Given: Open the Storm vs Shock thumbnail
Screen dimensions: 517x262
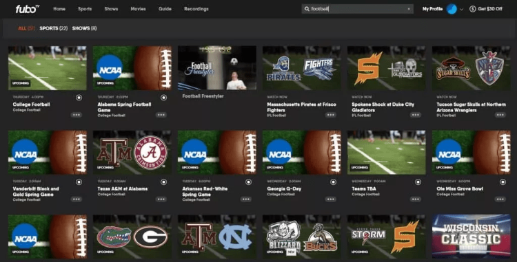Looking at the screenshot, I should point(387,237).
